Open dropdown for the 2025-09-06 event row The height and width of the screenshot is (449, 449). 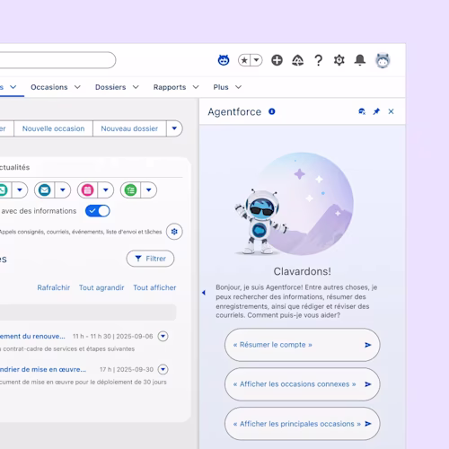pyautogui.click(x=163, y=336)
